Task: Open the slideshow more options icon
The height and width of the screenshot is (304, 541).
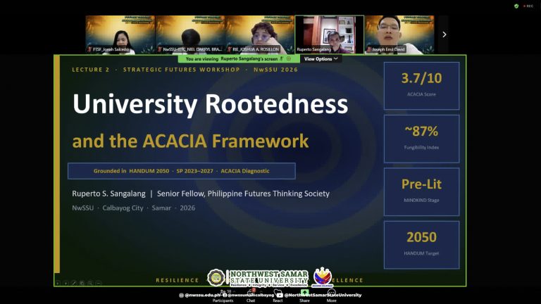Action: point(99,283)
